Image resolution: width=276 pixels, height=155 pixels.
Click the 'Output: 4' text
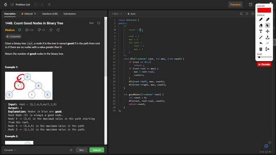[x=15, y=108]
